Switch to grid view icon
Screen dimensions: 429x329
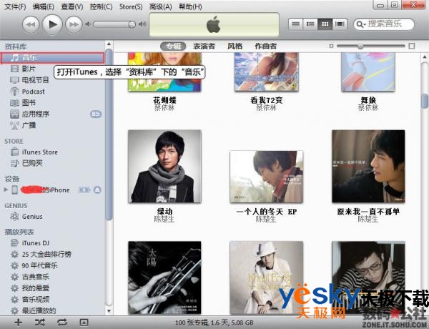click(x=325, y=24)
